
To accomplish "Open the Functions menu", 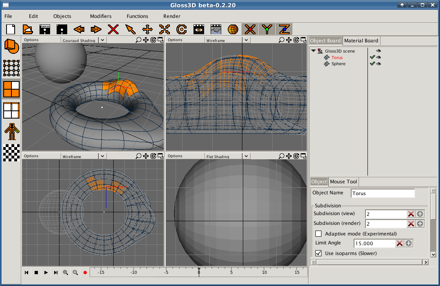I will [x=137, y=16].
